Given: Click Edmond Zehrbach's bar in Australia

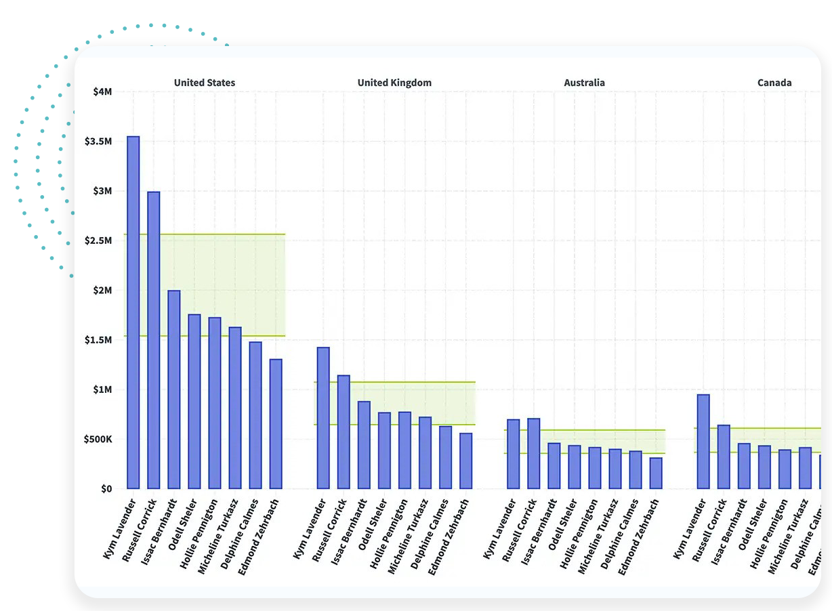Looking at the screenshot, I should point(656,473).
